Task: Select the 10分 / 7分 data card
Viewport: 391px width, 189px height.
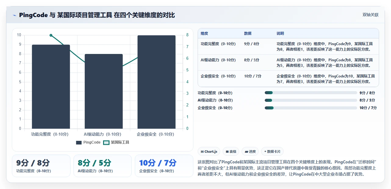Action: [164, 166]
